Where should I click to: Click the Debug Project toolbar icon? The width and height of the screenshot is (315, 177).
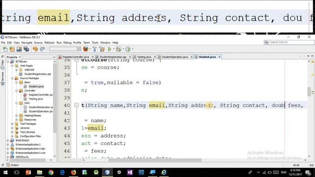pyautogui.click(x=119, y=49)
